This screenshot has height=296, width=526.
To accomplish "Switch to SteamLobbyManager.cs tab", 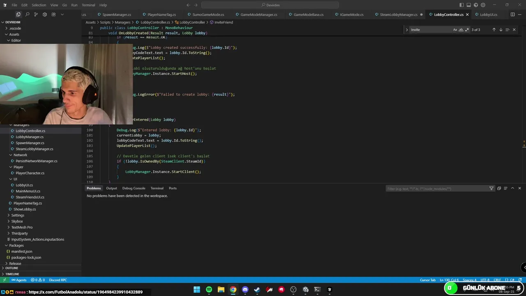I will [x=399, y=14].
